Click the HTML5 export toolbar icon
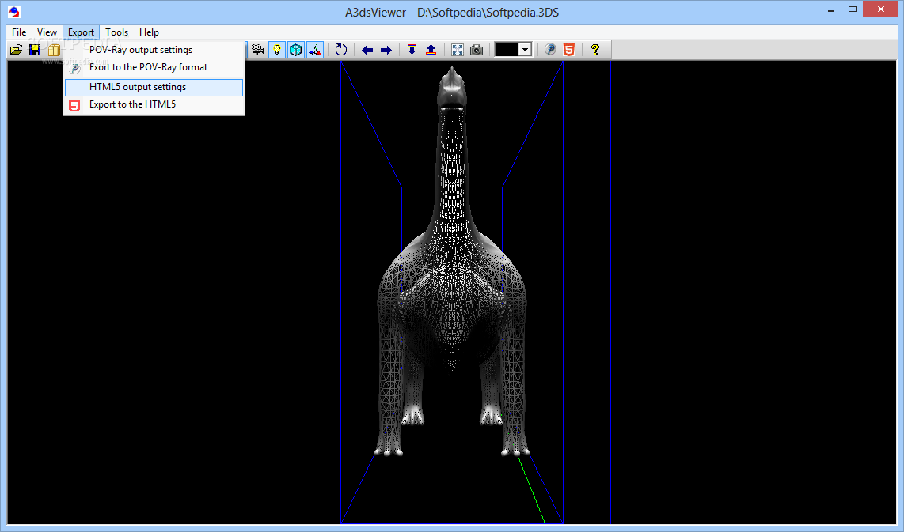 [569, 50]
